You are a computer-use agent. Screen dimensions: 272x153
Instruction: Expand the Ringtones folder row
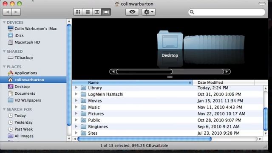point(76,127)
